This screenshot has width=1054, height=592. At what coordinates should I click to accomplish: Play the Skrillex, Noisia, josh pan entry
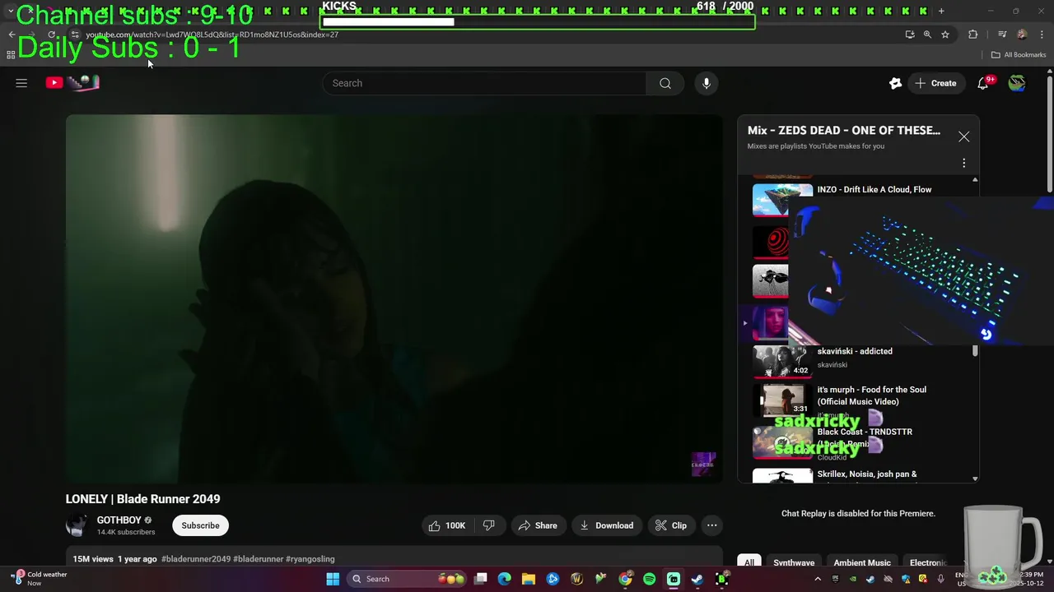(867, 474)
